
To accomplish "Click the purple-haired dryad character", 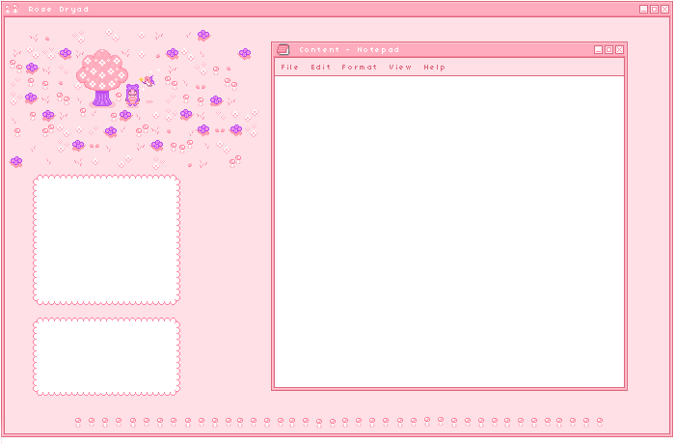I will [x=132, y=95].
